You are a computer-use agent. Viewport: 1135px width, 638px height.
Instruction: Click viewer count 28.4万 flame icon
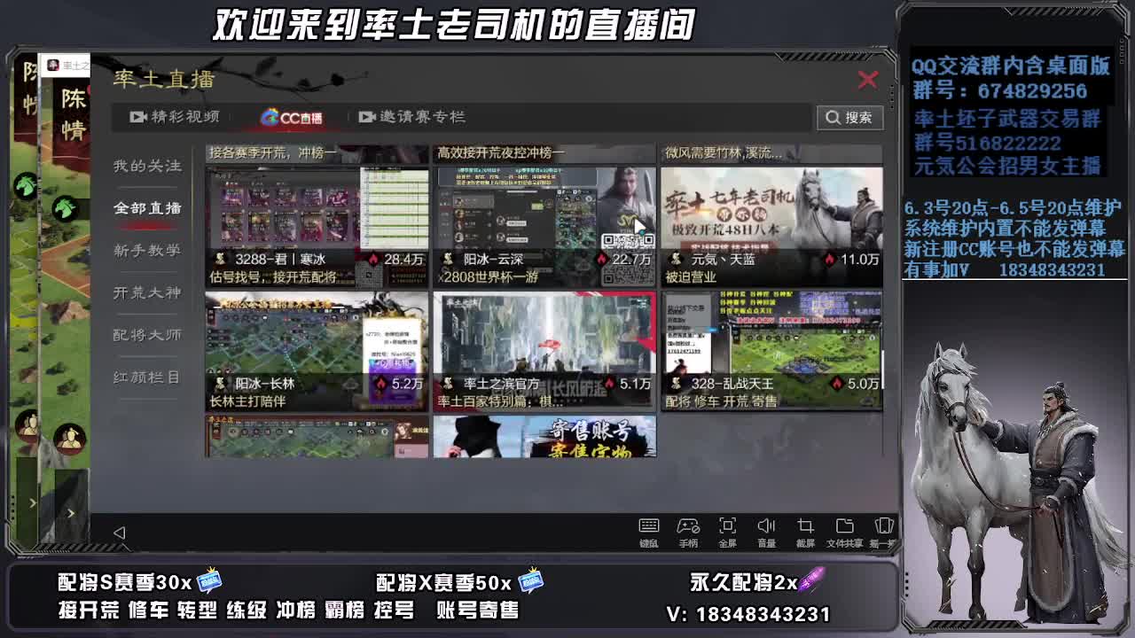coord(373,260)
